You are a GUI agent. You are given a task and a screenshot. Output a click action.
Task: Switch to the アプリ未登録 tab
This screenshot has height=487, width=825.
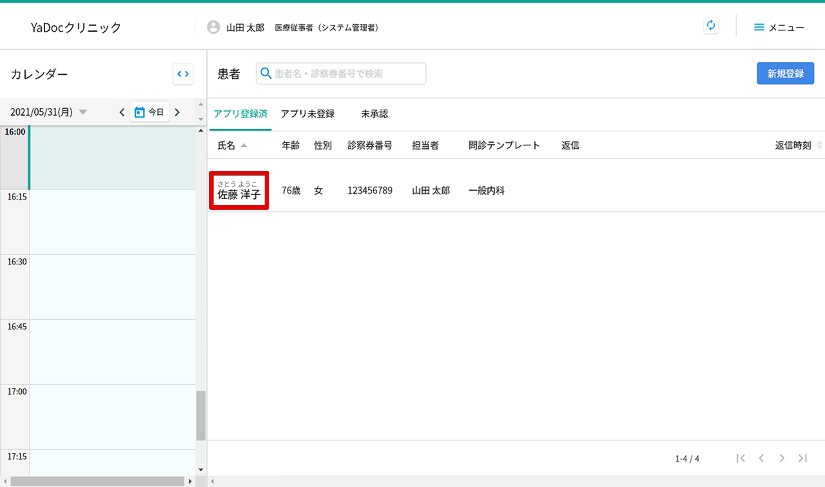[x=308, y=114]
